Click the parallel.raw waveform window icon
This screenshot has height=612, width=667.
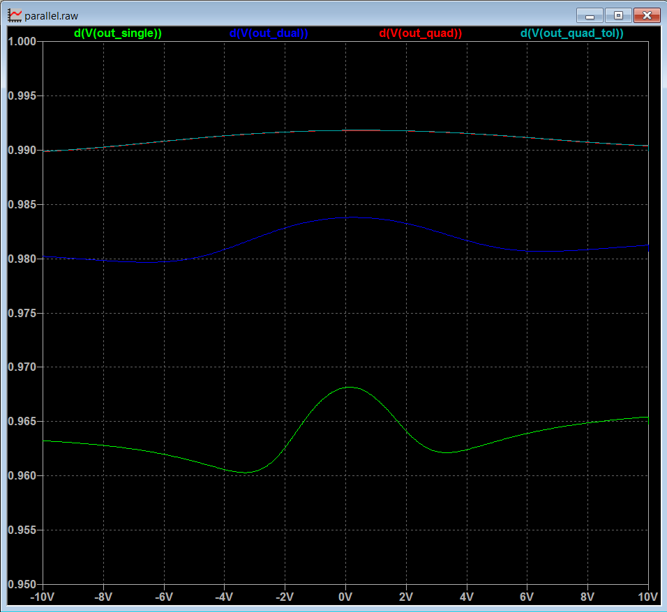click(15, 16)
